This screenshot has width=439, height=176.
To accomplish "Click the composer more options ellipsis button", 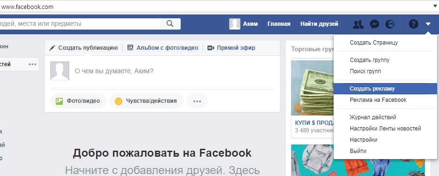I will [x=197, y=101].
